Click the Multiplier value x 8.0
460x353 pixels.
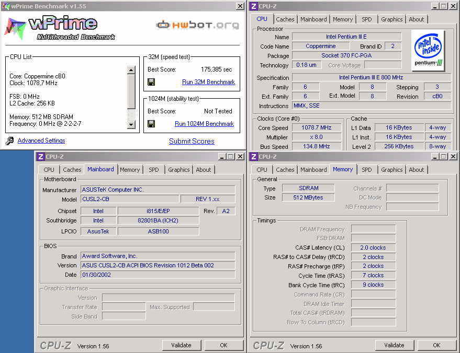(x=317, y=137)
